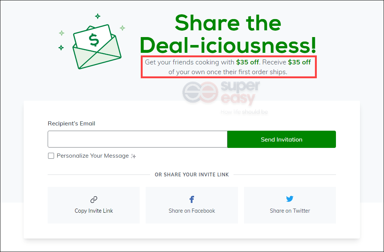Click the Share the Deal-iciousness heading

(x=228, y=34)
